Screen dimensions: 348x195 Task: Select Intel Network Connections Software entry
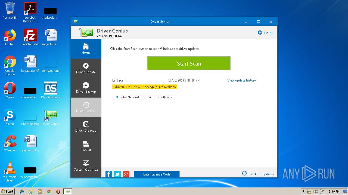pos(146,97)
